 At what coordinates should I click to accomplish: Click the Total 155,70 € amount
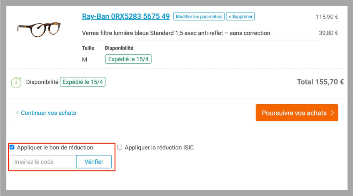(x=320, y=82)
